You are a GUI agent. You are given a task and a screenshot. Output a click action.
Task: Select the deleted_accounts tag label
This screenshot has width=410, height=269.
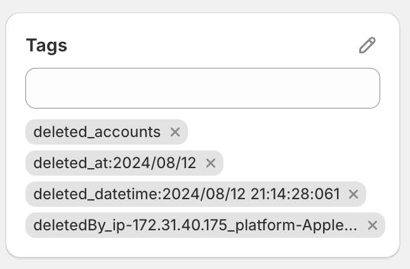[x=97, y=132]
